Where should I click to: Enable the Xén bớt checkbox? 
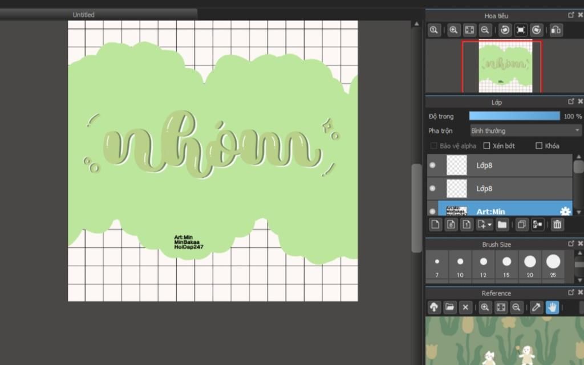coord(486,146)
